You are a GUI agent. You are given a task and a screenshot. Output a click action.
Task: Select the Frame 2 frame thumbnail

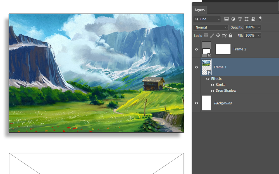(x=206, y=49)
